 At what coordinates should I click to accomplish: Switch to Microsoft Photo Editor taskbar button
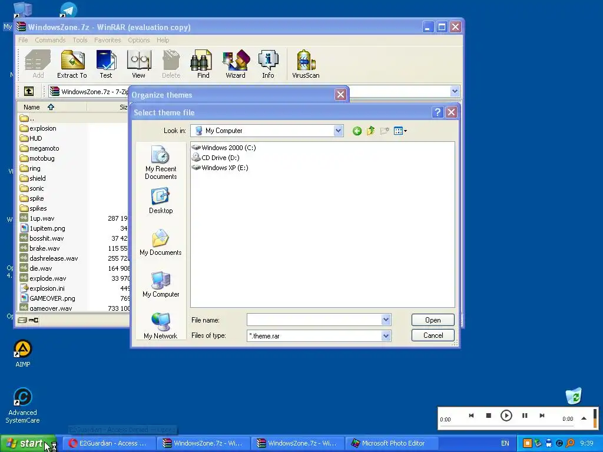pos(390,443)
